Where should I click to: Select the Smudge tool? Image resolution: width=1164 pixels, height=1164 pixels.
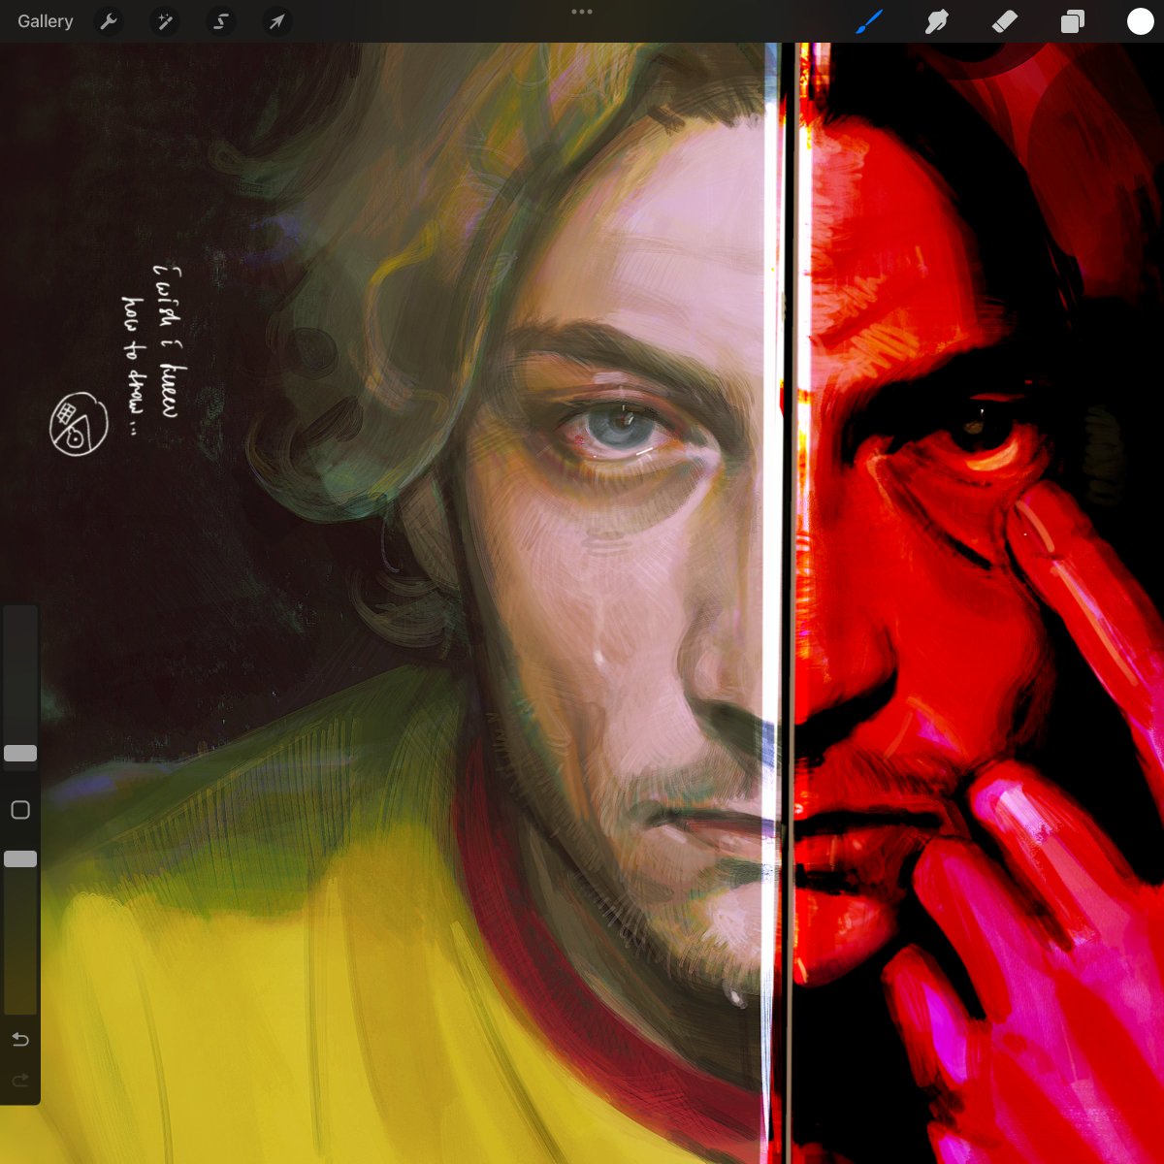(x=936, y=21)
